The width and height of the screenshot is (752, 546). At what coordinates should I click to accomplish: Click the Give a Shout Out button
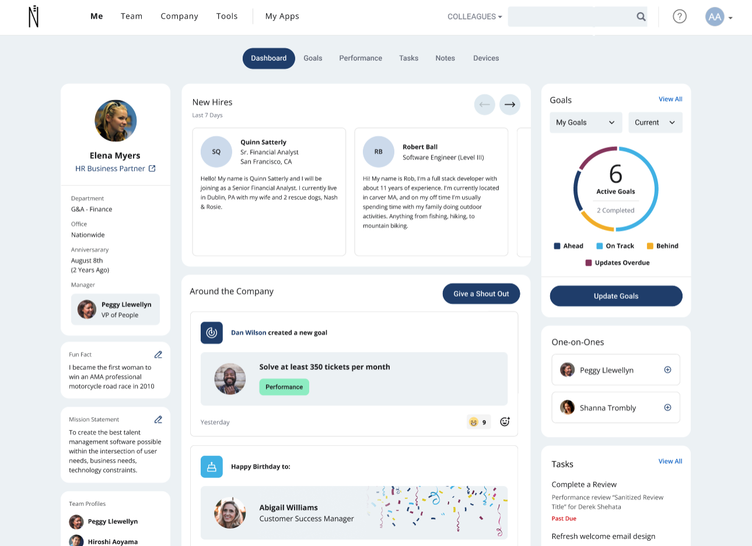click(x=481, y=294)
